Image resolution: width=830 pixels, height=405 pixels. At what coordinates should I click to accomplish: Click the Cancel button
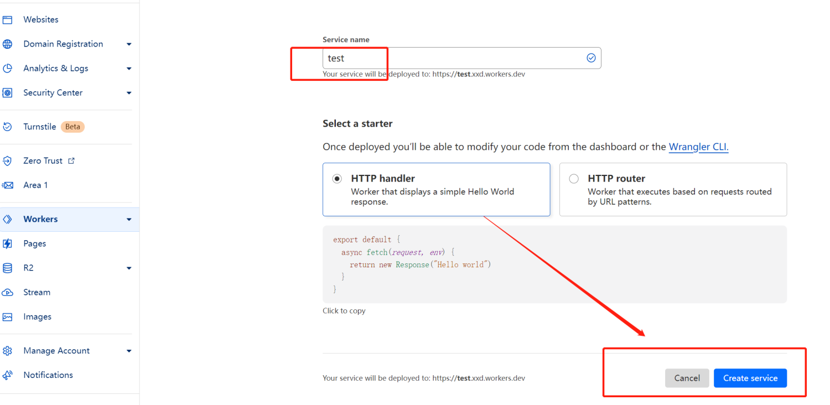pyautogui.click(x=687, y=378)
